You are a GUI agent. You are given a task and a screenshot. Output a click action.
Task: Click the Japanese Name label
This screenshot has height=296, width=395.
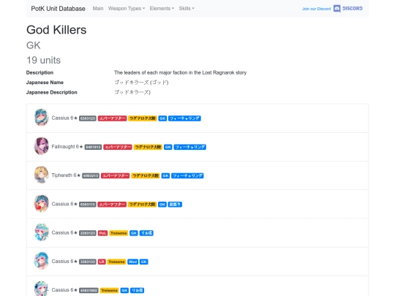coord(45,83)
